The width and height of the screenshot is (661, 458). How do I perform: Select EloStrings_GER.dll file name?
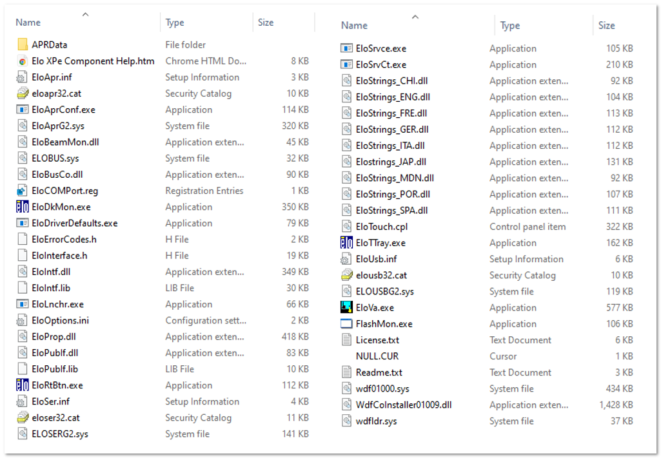click(392, 129)
